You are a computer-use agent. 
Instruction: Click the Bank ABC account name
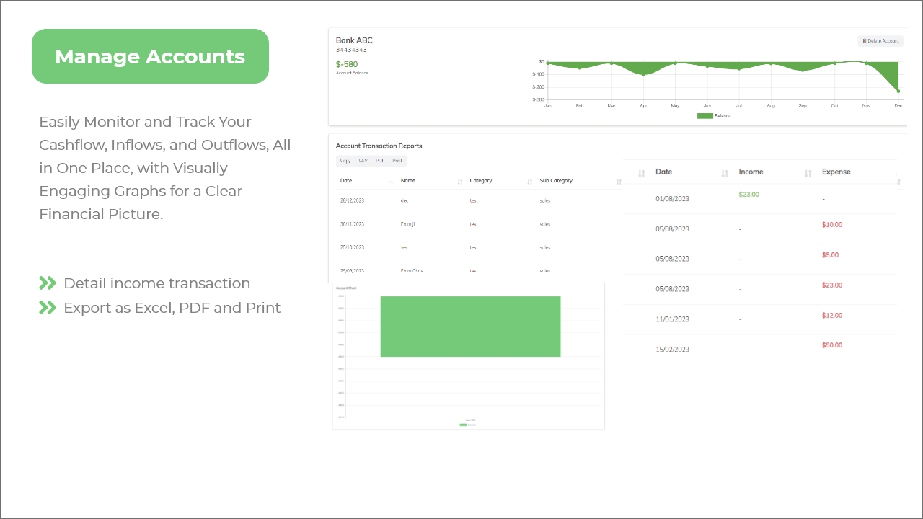click(x=354, y=40)
